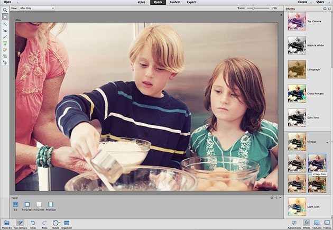Select the Hand tool in toolbar

click(5, 17)
